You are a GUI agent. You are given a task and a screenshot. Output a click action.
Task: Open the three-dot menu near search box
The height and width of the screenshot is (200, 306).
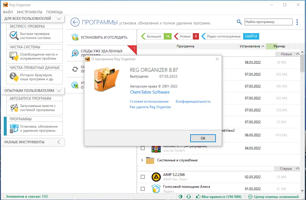point(298,22)
